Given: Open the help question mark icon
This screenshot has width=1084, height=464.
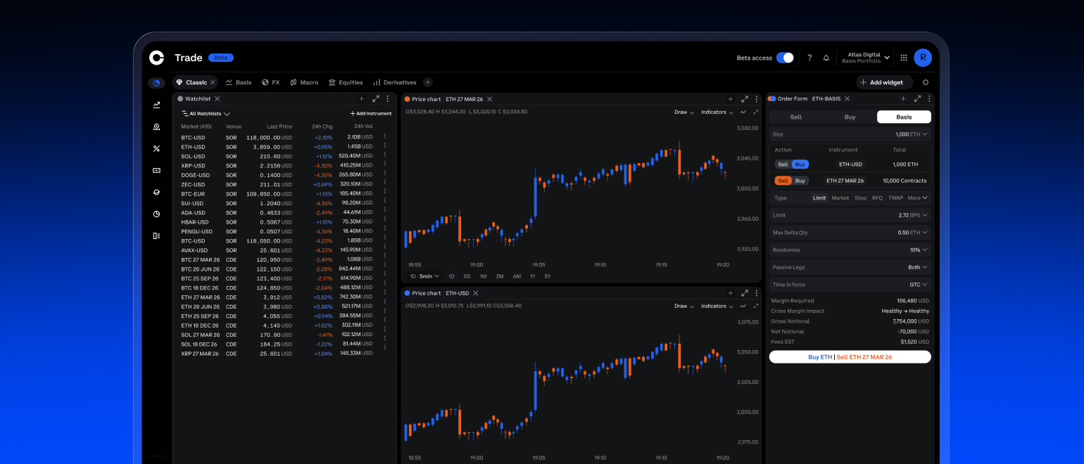Looking at the screenshot, I should (x=808, y=58).
